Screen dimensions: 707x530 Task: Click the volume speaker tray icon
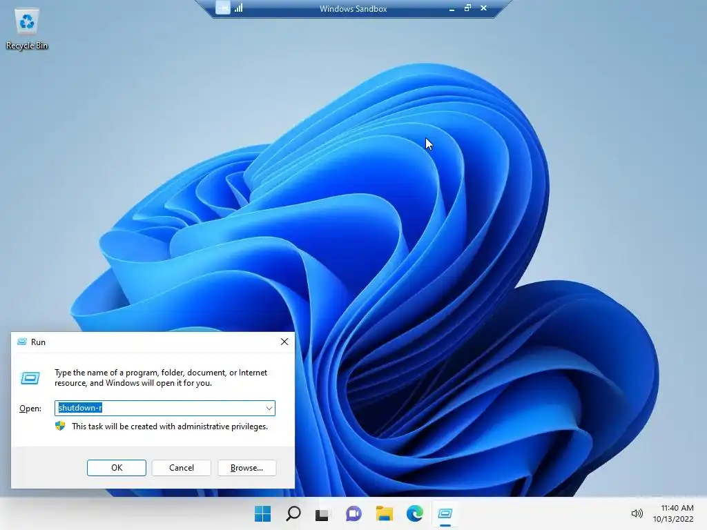[x=637, y=513]
